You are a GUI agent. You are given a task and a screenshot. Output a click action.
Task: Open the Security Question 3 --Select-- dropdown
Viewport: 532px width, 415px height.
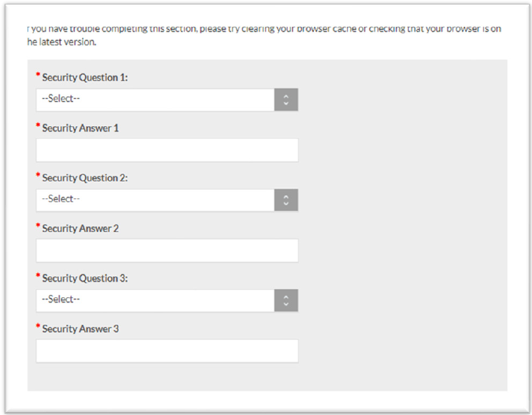pos(156,300)
